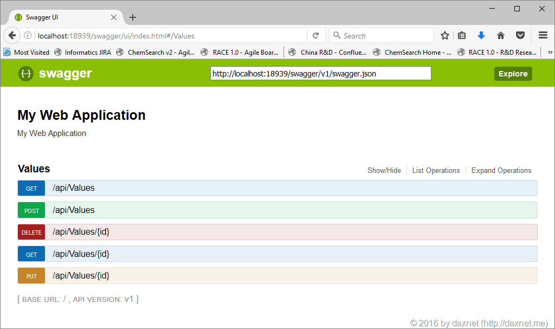555x329 pixels.
Task: Click the swagger brand text
Action: click(x=65, y=73)
